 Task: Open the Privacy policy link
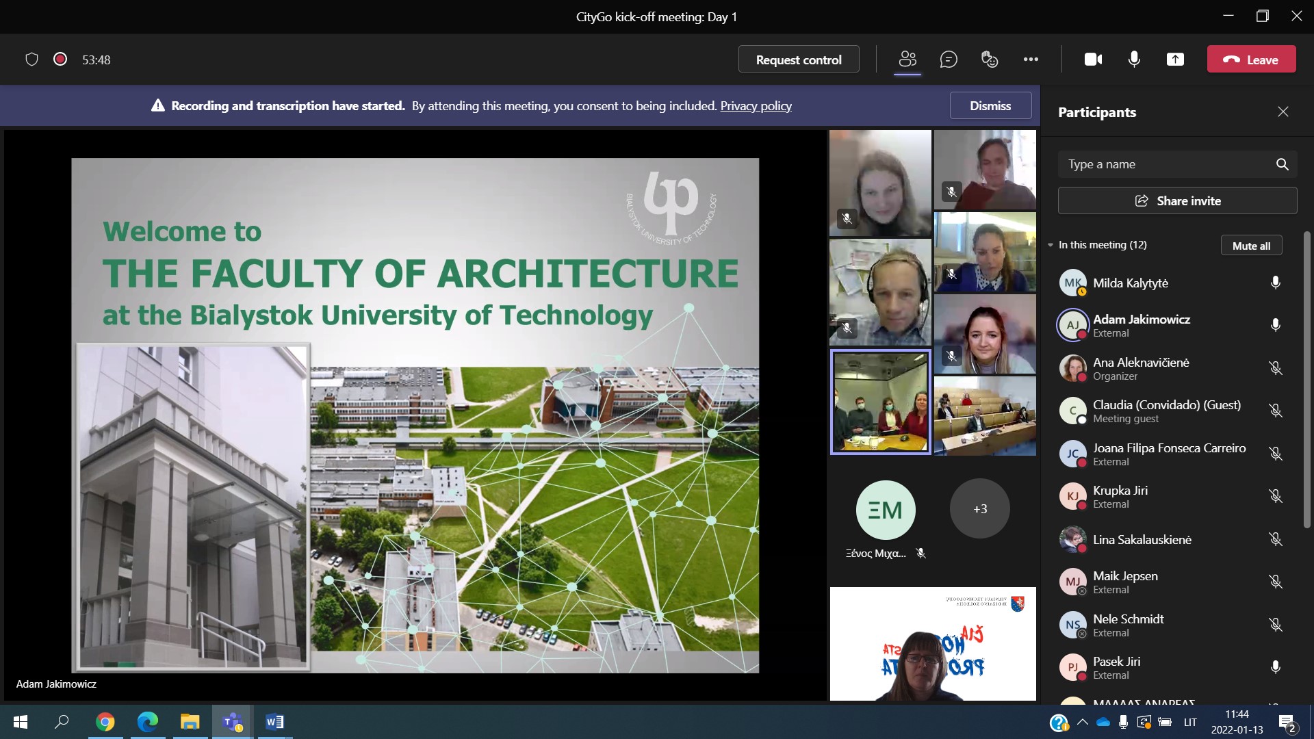(756, 106)
